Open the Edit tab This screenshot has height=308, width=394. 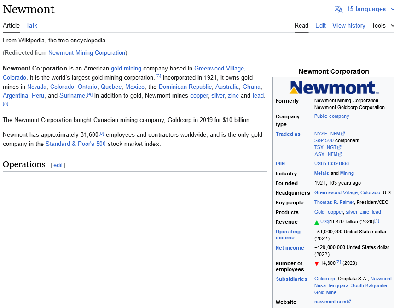pyautogui.click(x=320, y=26)
